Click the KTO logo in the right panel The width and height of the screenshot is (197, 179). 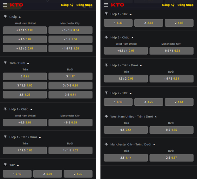click(118, 5)
